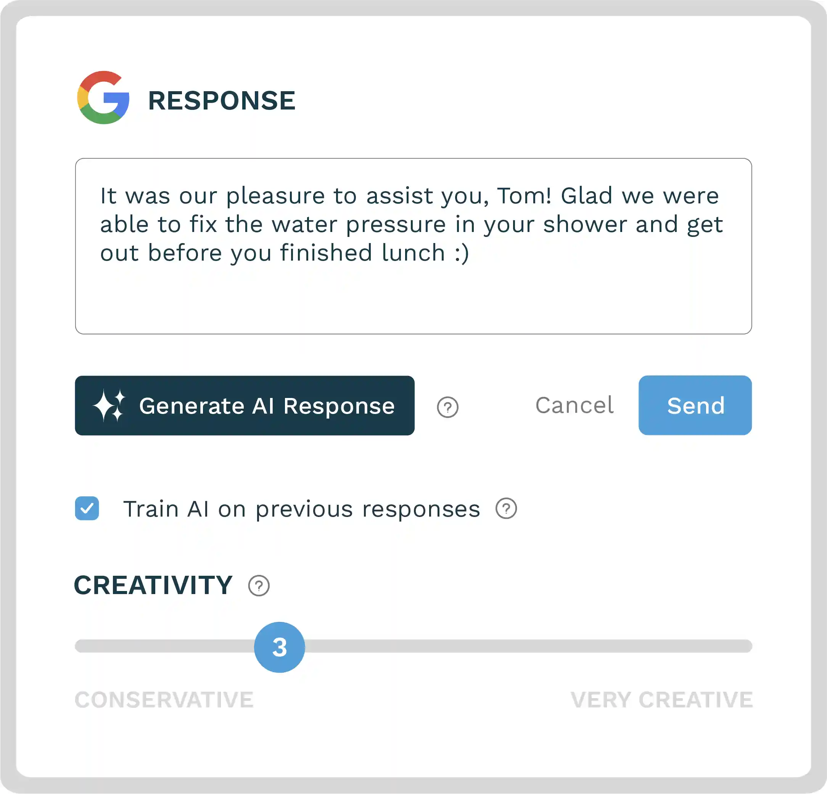
Task: Click the question mark beside the checkbox label
Action: (x=506, y=509)
